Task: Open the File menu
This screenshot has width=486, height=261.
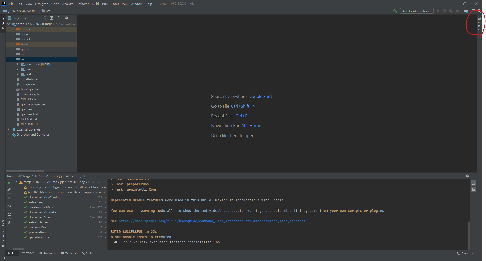Action: 11,4
